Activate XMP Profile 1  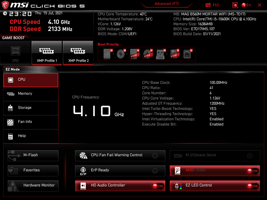(x=47, y=53)
